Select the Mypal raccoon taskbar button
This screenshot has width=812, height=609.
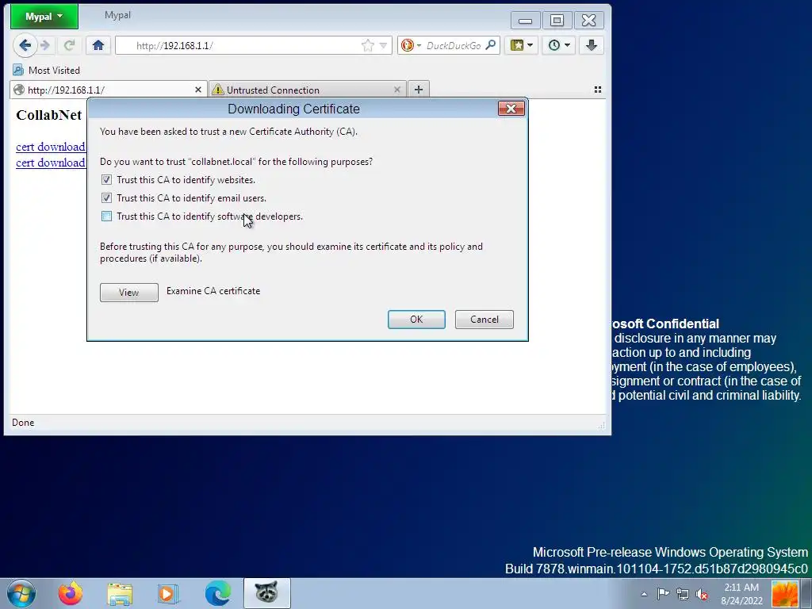266,593
